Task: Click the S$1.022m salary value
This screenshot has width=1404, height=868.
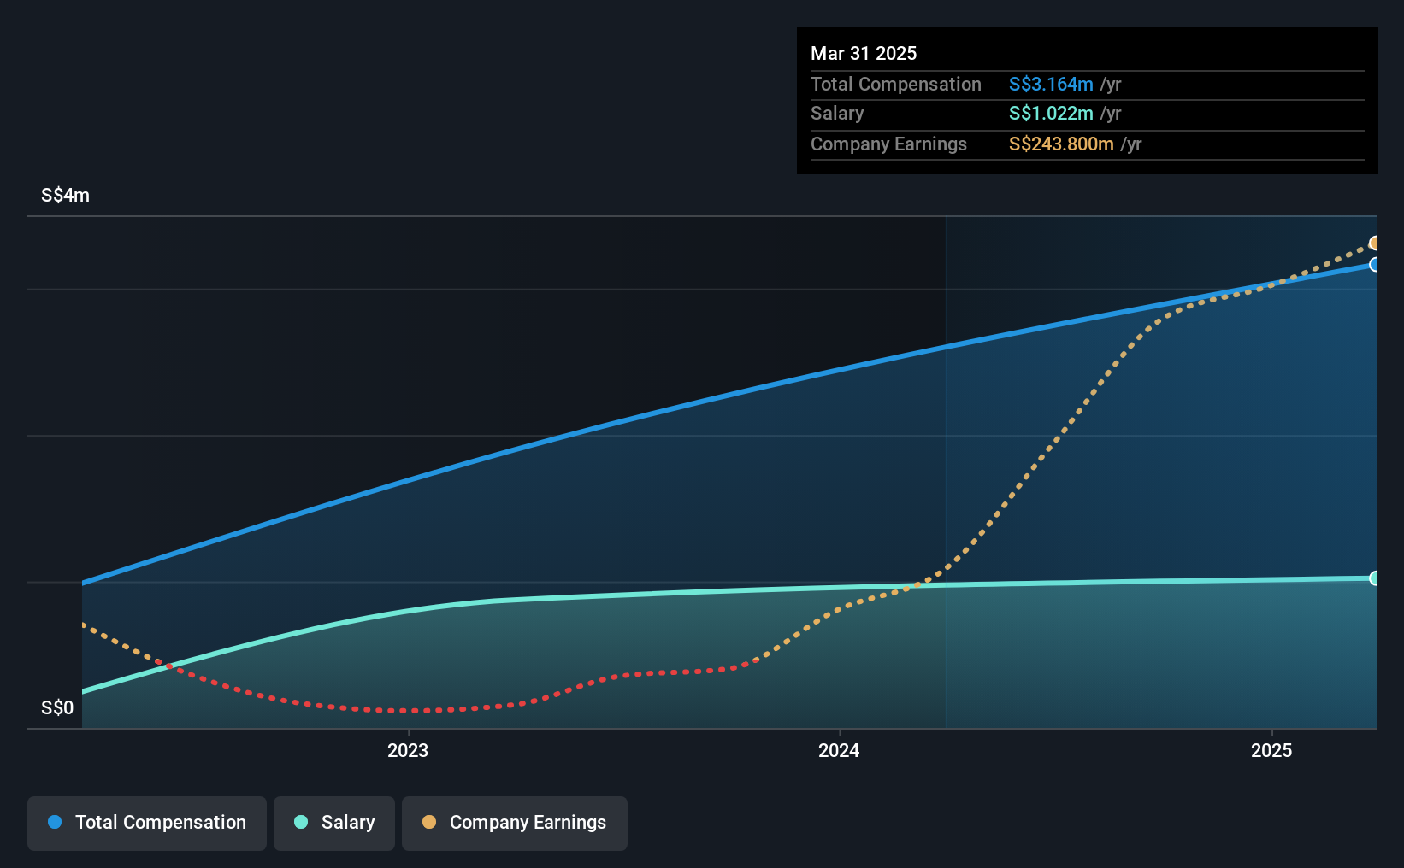Action: 1051,113
